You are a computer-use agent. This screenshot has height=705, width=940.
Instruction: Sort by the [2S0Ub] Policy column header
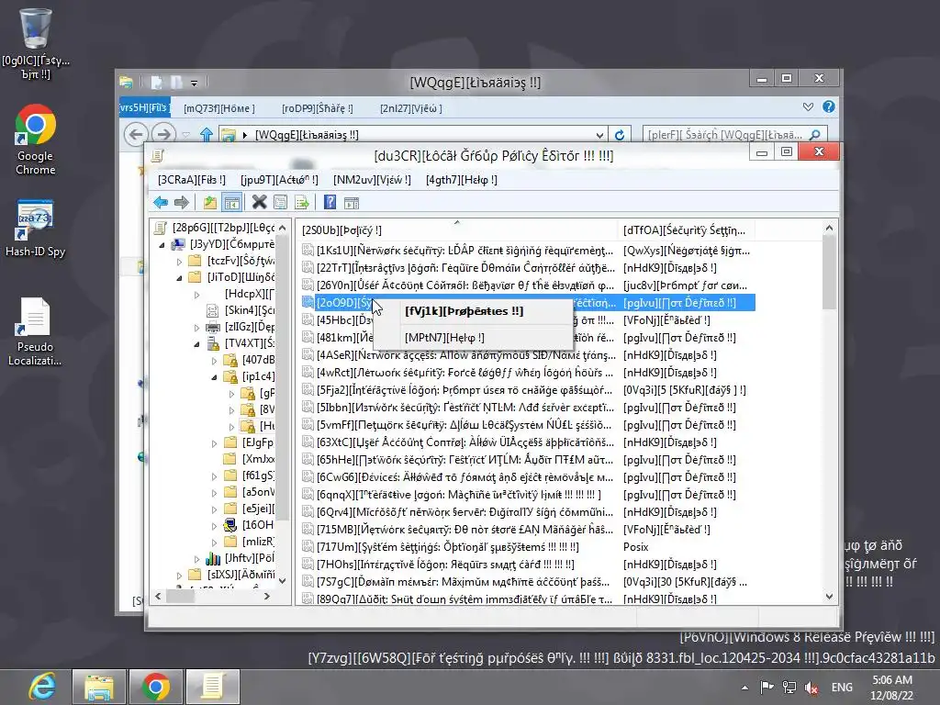click(457, 230)
